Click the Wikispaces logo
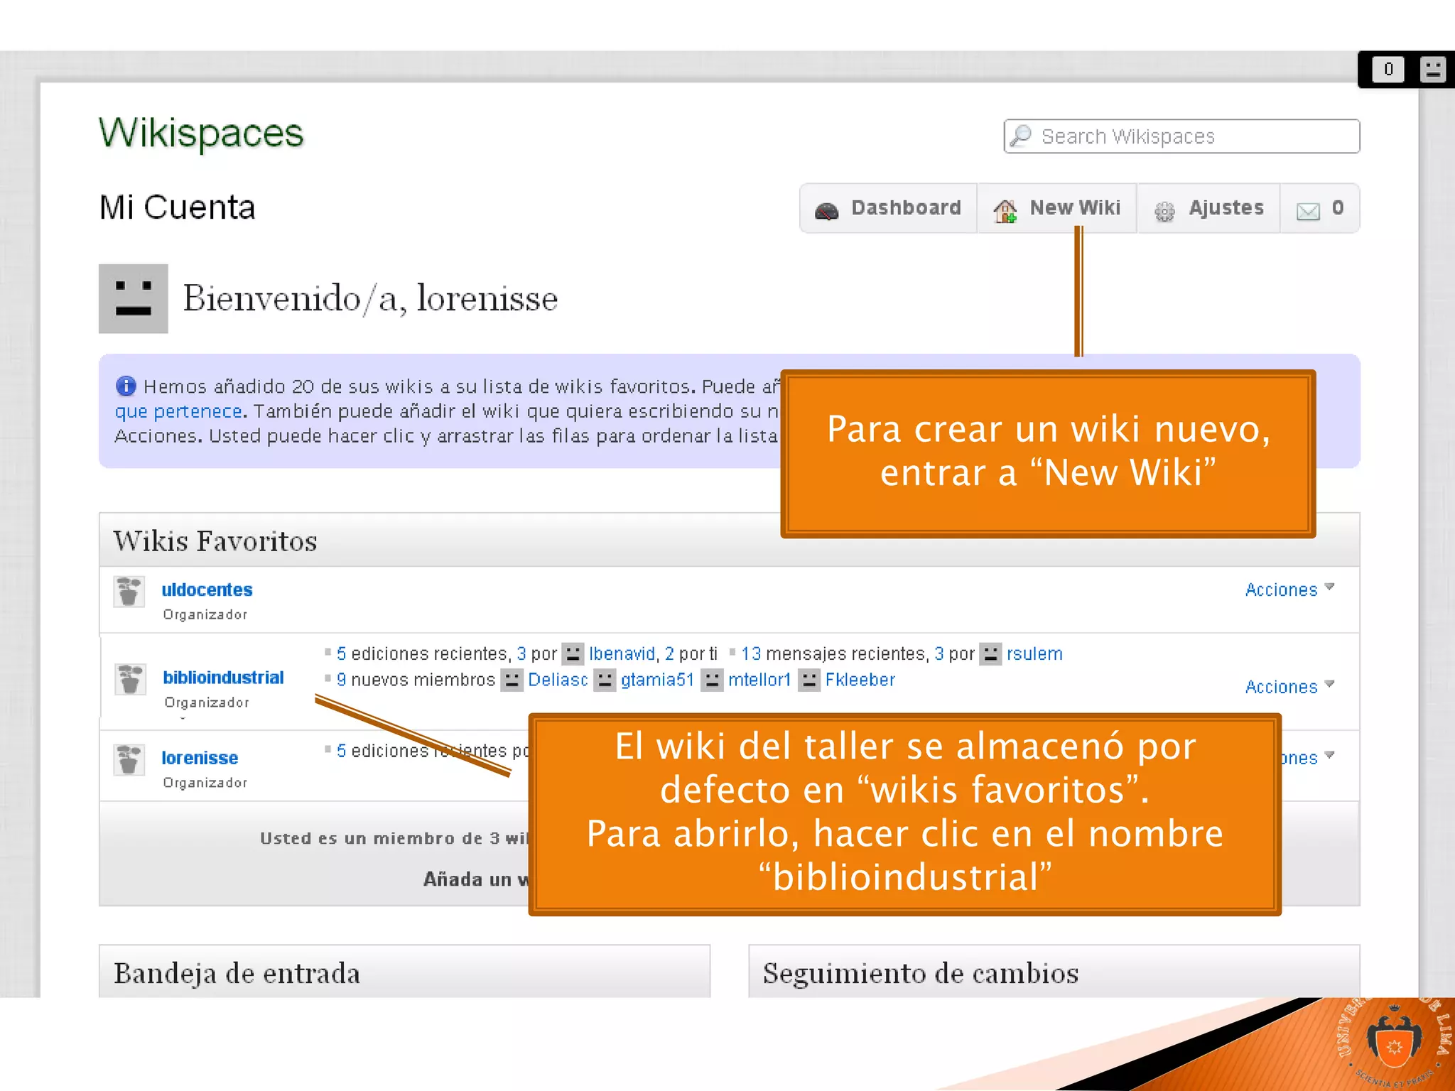 (x=201, y=134)
